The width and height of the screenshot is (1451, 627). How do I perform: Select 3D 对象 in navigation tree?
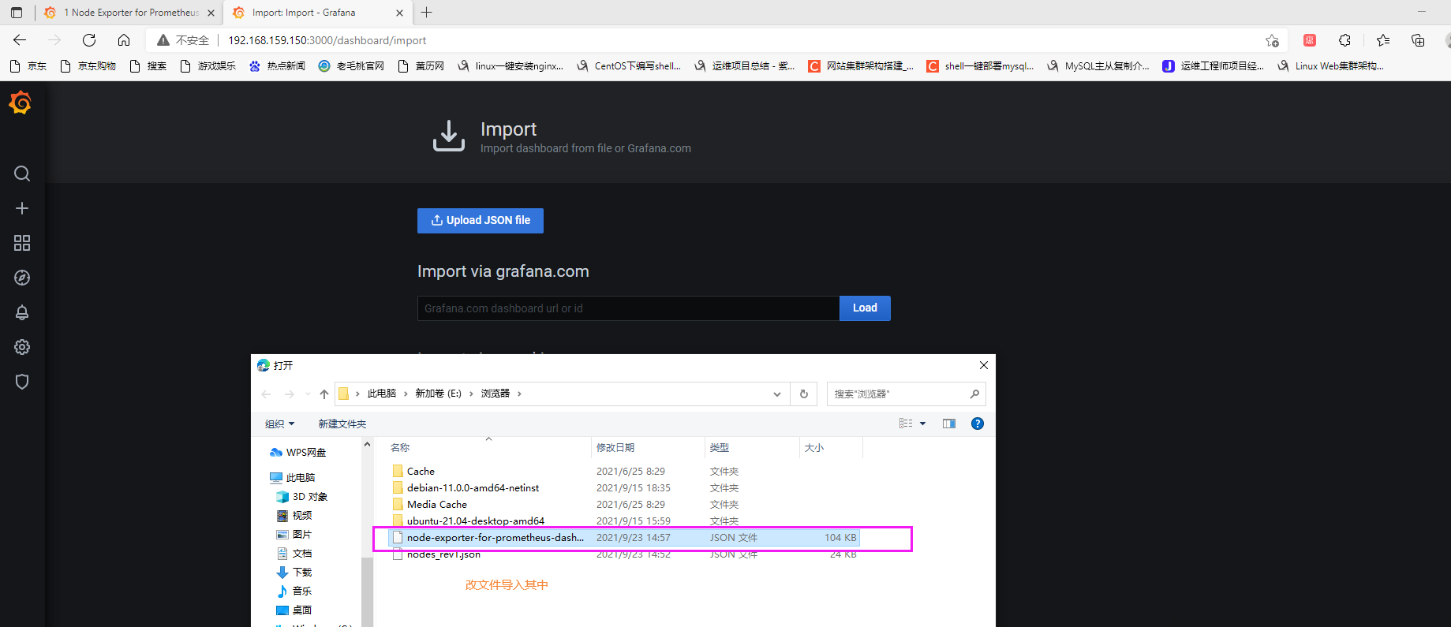pos(302,497)
